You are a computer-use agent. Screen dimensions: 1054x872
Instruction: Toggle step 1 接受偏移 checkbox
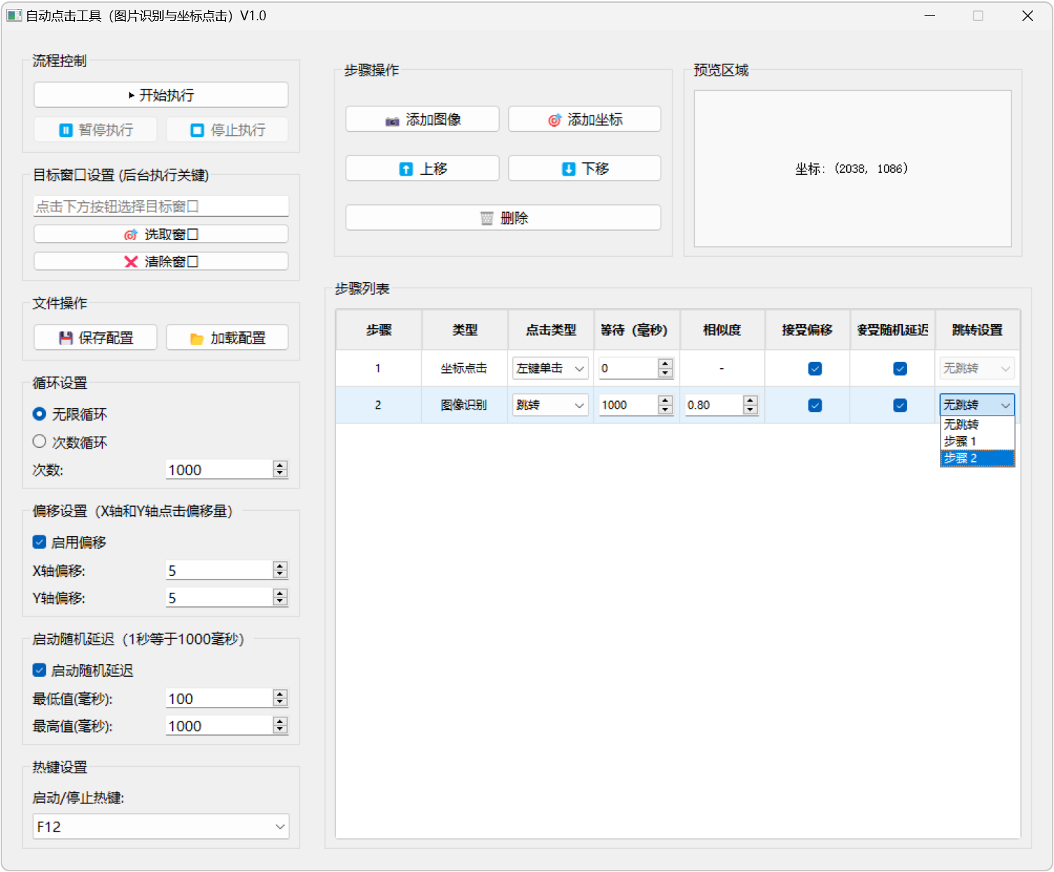(x=815, y=369)
